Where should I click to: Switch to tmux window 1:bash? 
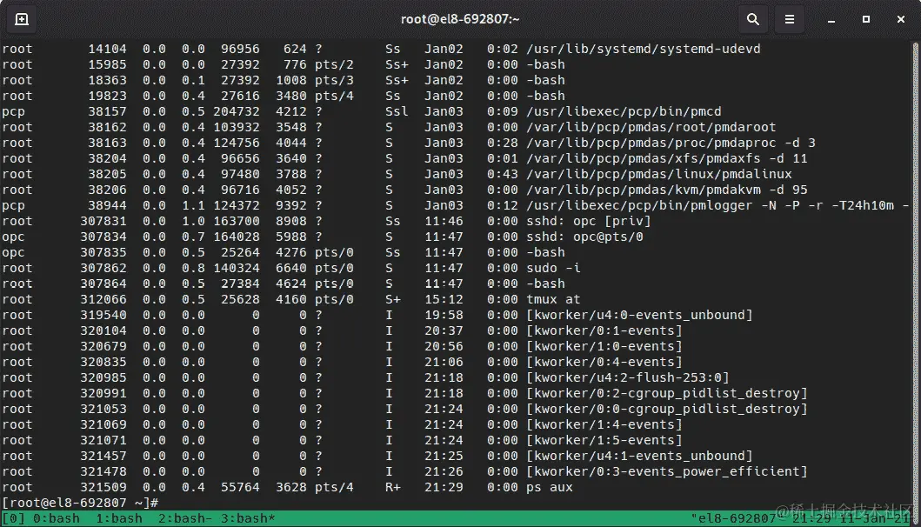point(118,519)
